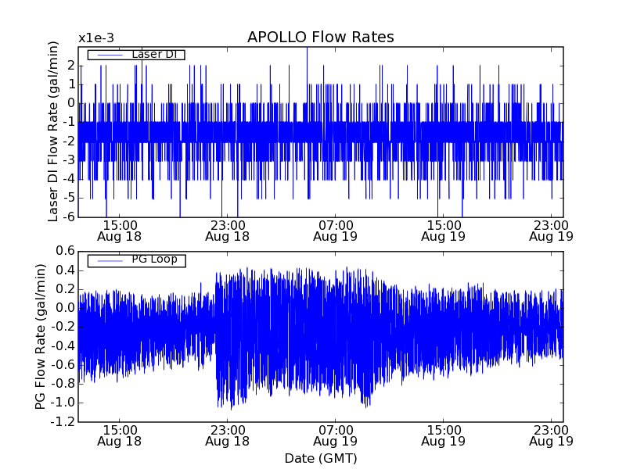Click 23:00 Aug 19 tick under bottom plot
Image resolution: width=626 pixels, height=469 pixels.
(551, 435)
